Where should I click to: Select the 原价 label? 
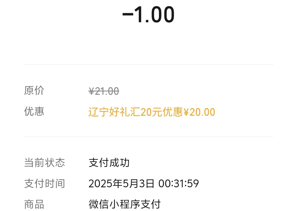pyautogui.click(x=34, y=91)
